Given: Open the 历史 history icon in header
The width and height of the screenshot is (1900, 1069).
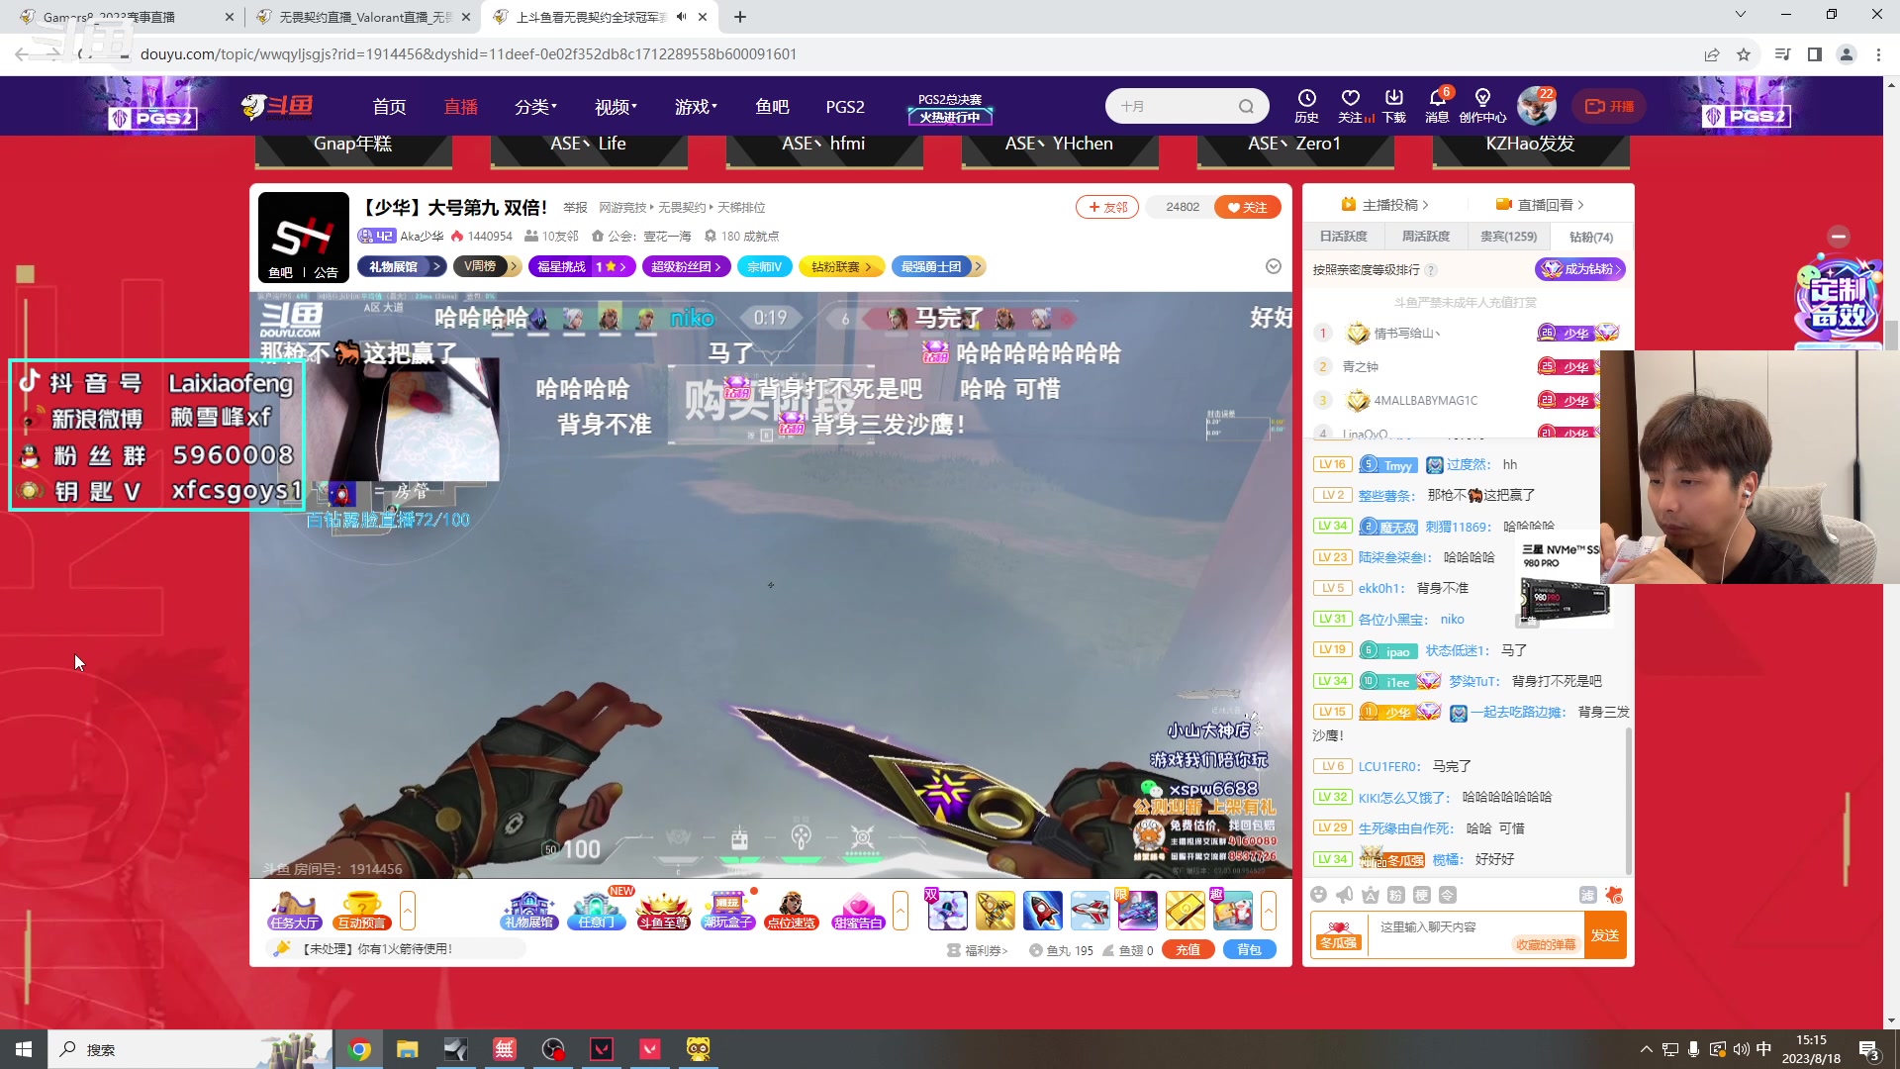Looking at the screenshot, I should (x=1306, y=106).
